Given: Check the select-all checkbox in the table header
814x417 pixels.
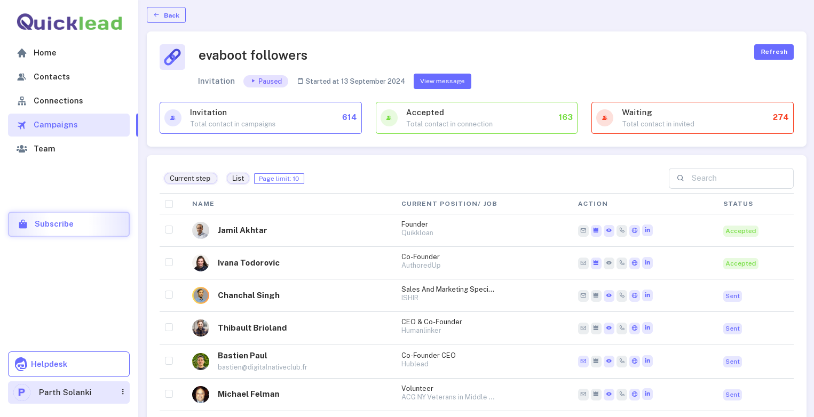Looking at the screenshot, I should coord(169,204).
